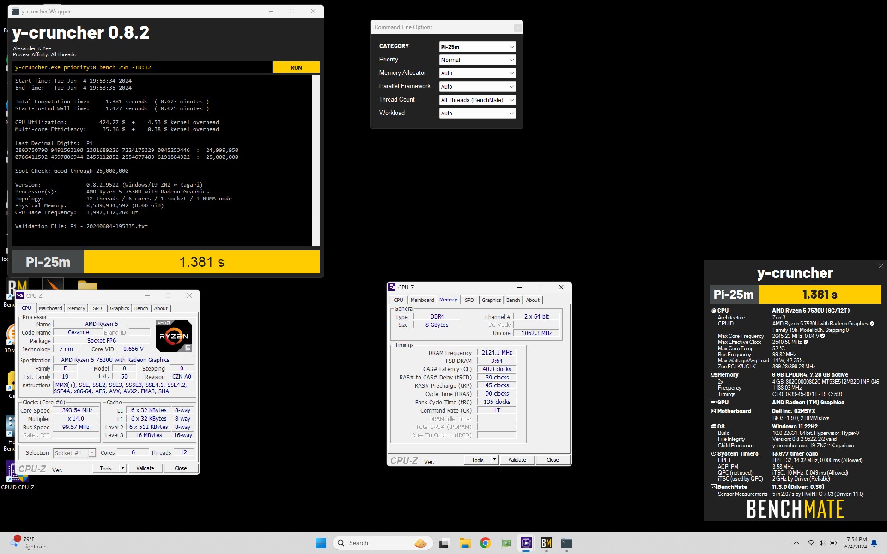Click the CPU-Z icon in right window title
This screenshot has height=554, width=887.
[x=392, y=287]
